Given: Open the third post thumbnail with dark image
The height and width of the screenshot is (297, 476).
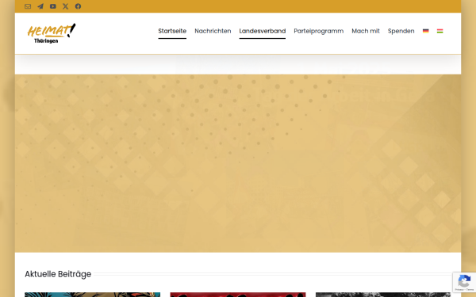Looking at the screenshot, I should (x=383, y=295).
